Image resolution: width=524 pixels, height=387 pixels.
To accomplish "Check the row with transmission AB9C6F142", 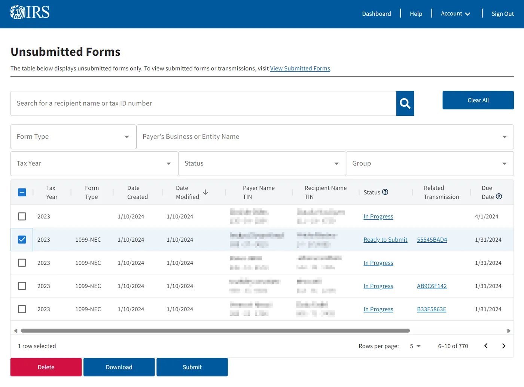I will tap(22, 286).
